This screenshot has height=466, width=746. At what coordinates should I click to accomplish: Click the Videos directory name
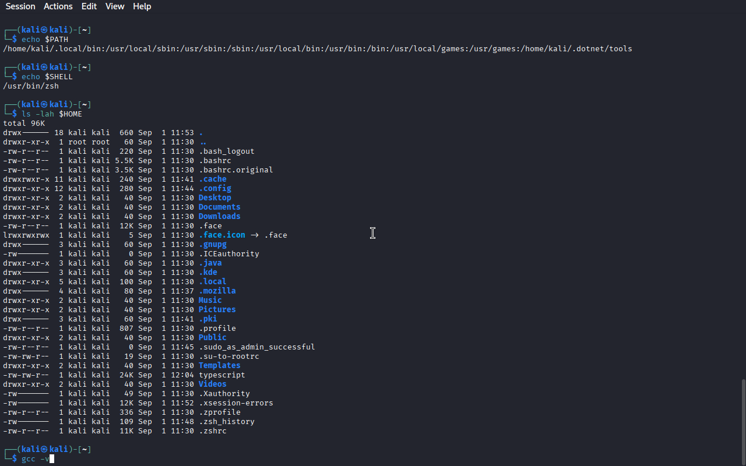coord(213,384)
